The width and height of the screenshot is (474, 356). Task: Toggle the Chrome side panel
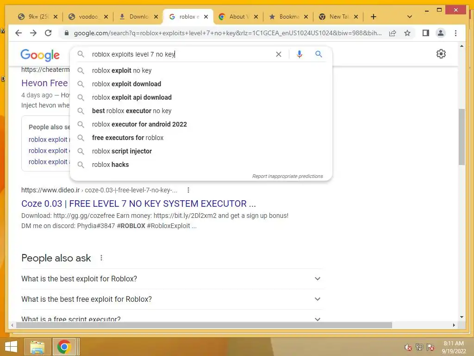(426, 33)
